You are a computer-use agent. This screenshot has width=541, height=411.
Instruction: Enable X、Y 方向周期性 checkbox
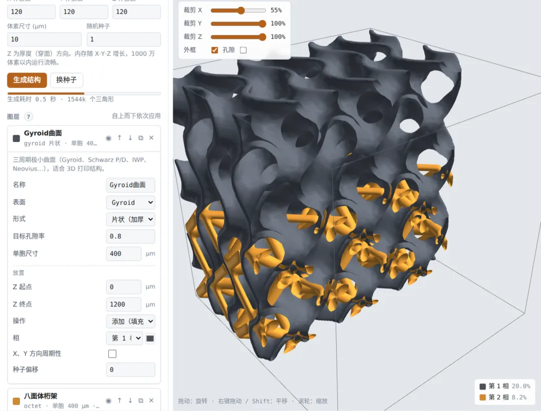coord(112,354)
